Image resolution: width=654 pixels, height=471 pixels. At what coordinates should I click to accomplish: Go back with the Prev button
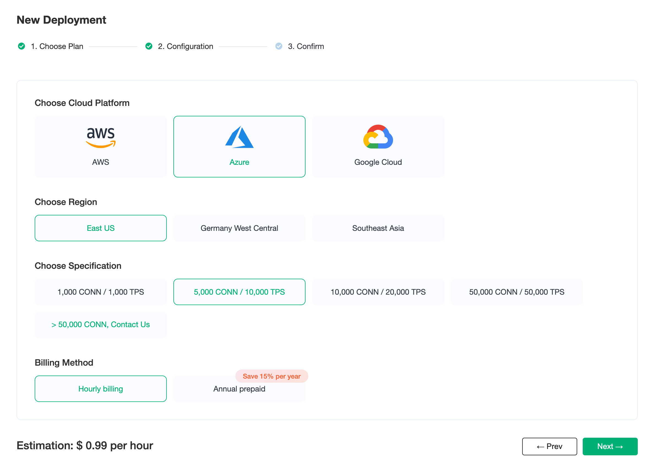pyautogui.click(x=550, y=446)
